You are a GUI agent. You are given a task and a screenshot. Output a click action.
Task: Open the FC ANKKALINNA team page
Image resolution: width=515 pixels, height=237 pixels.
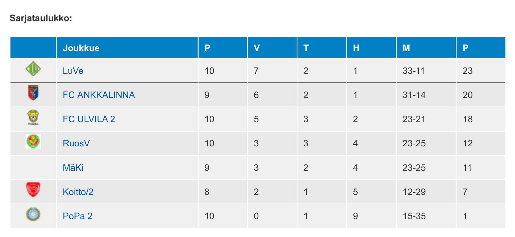[99, 95]
